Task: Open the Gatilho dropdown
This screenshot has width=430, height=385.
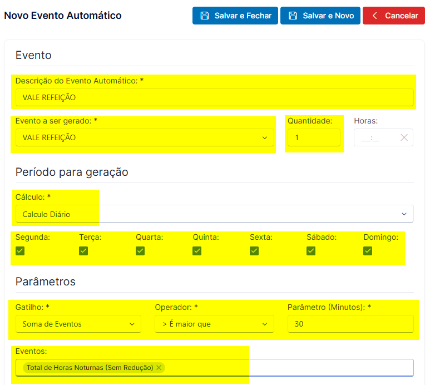Action: click(78, 324)
